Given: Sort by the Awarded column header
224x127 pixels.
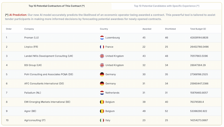Looking at the screenshot, I should pos(147,29).
